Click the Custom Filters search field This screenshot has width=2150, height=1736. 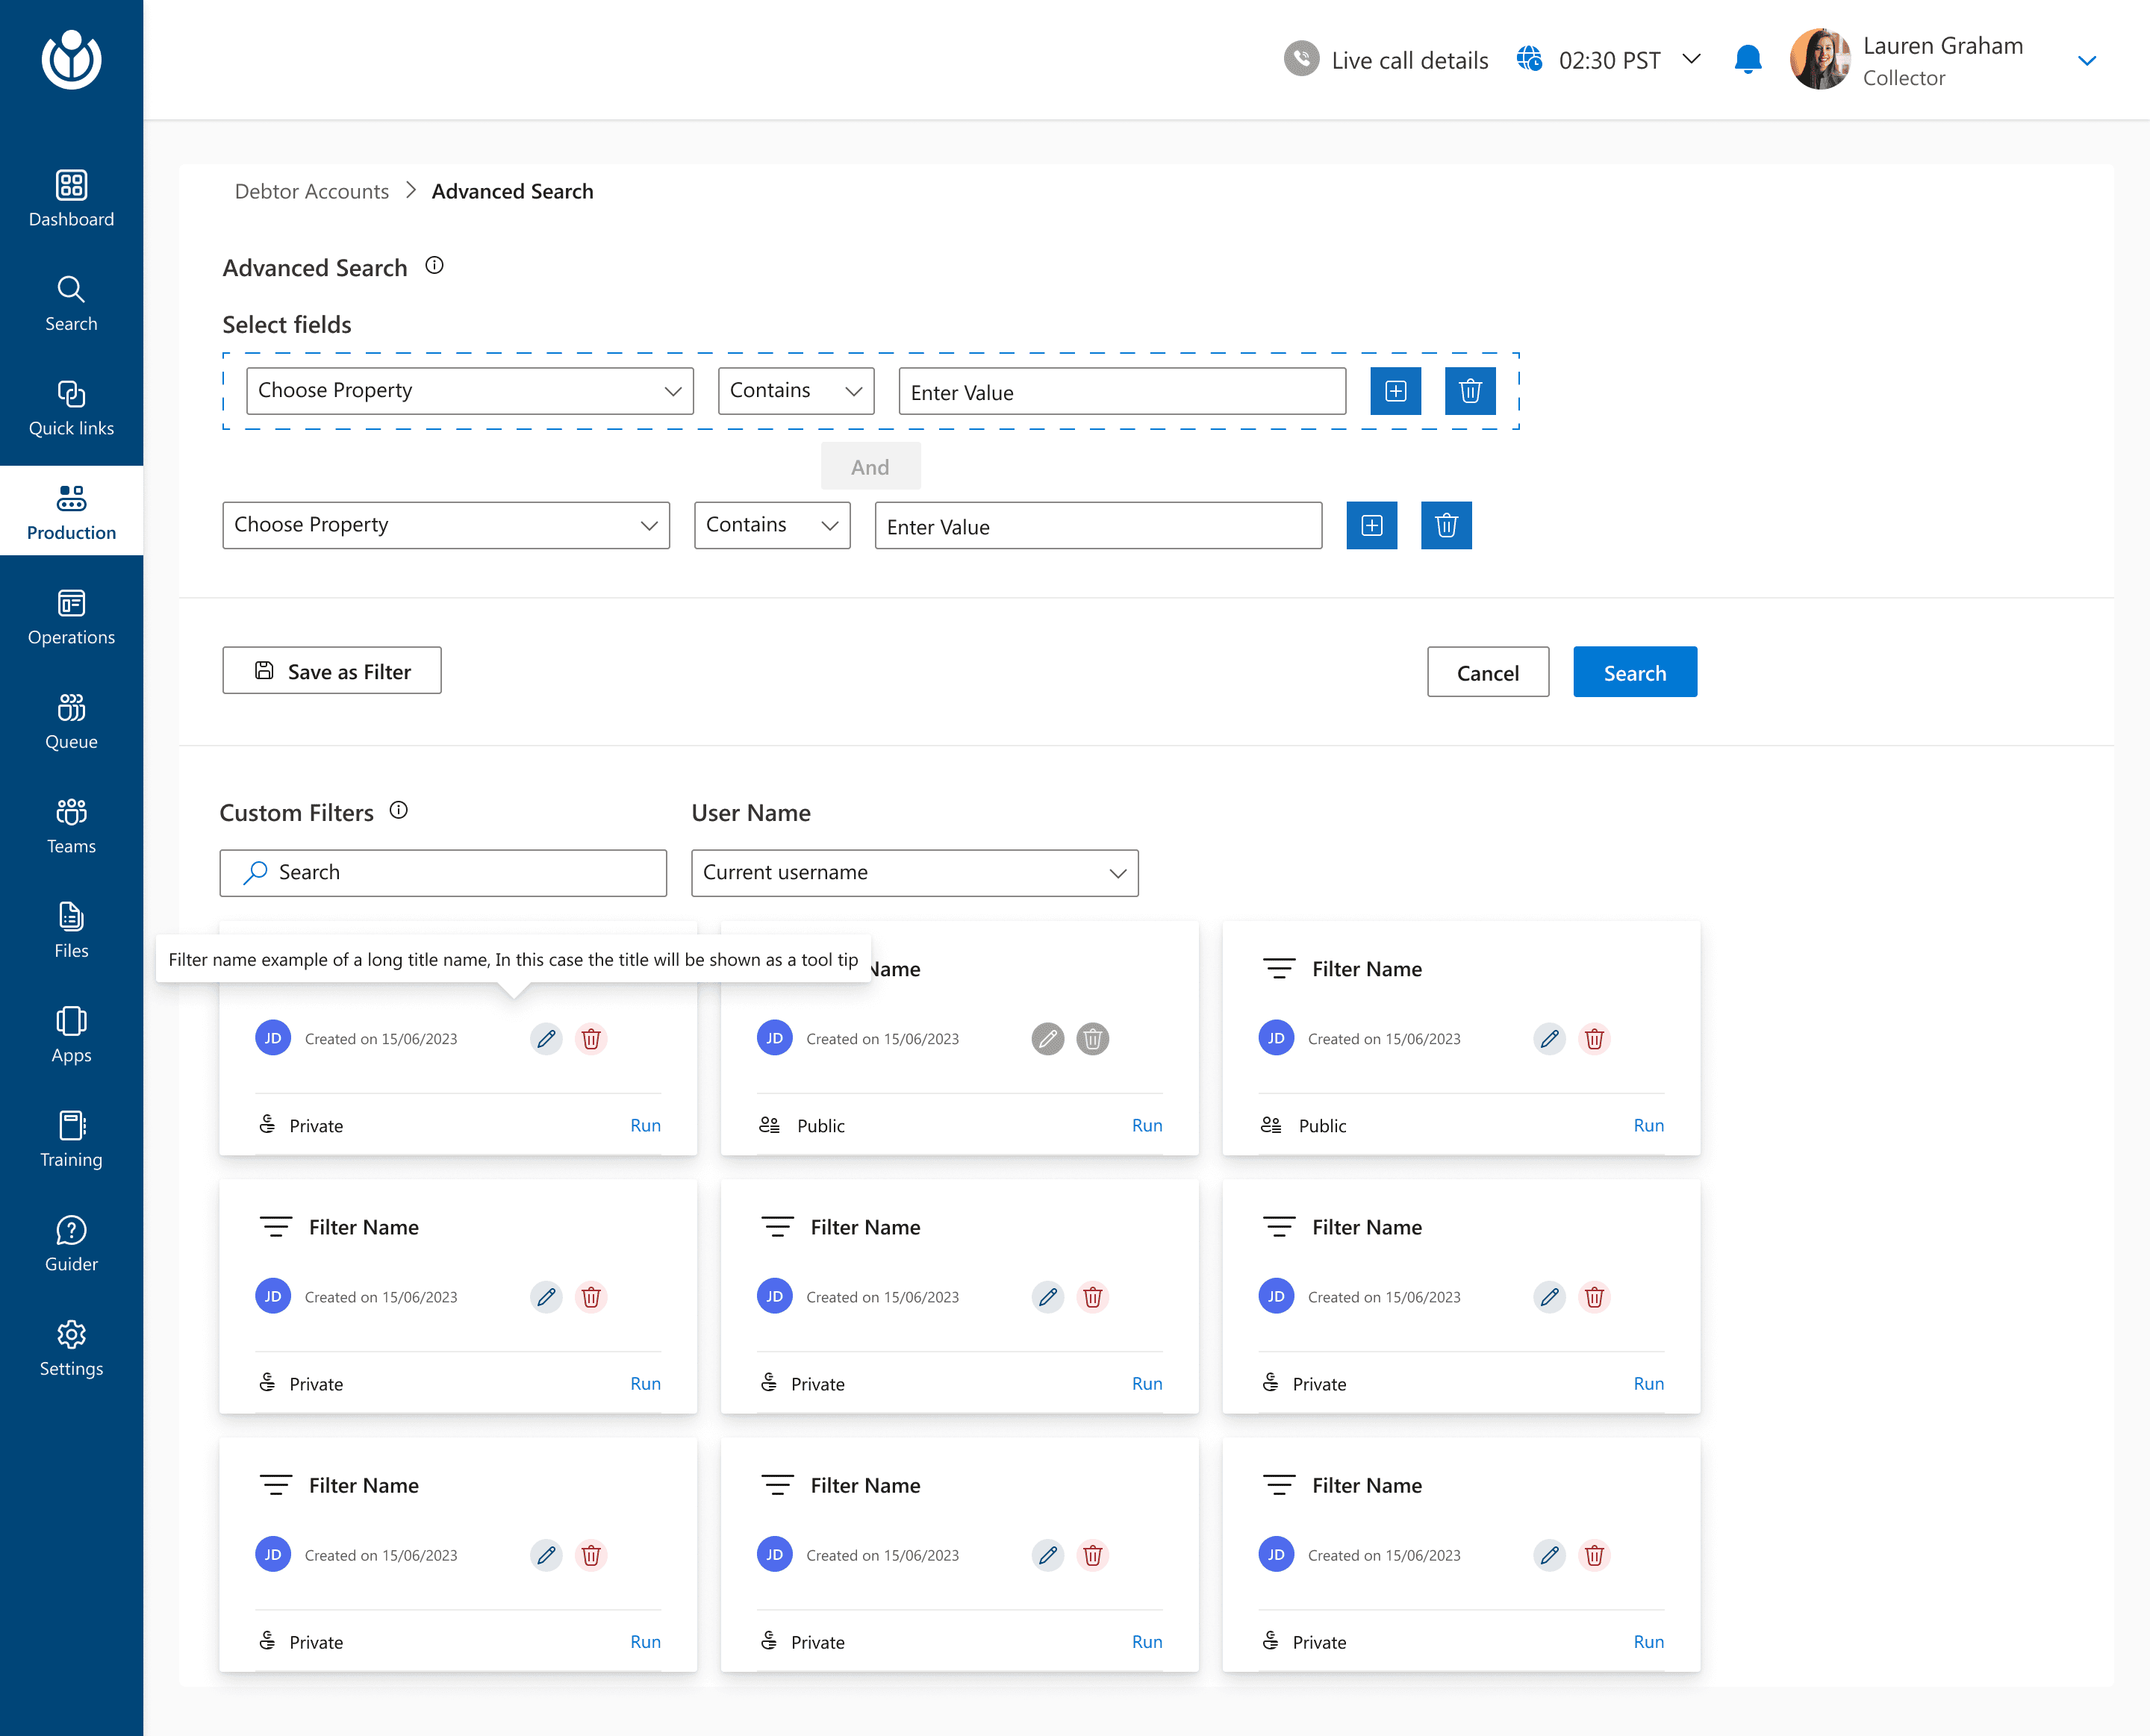[x=443, y=873]
